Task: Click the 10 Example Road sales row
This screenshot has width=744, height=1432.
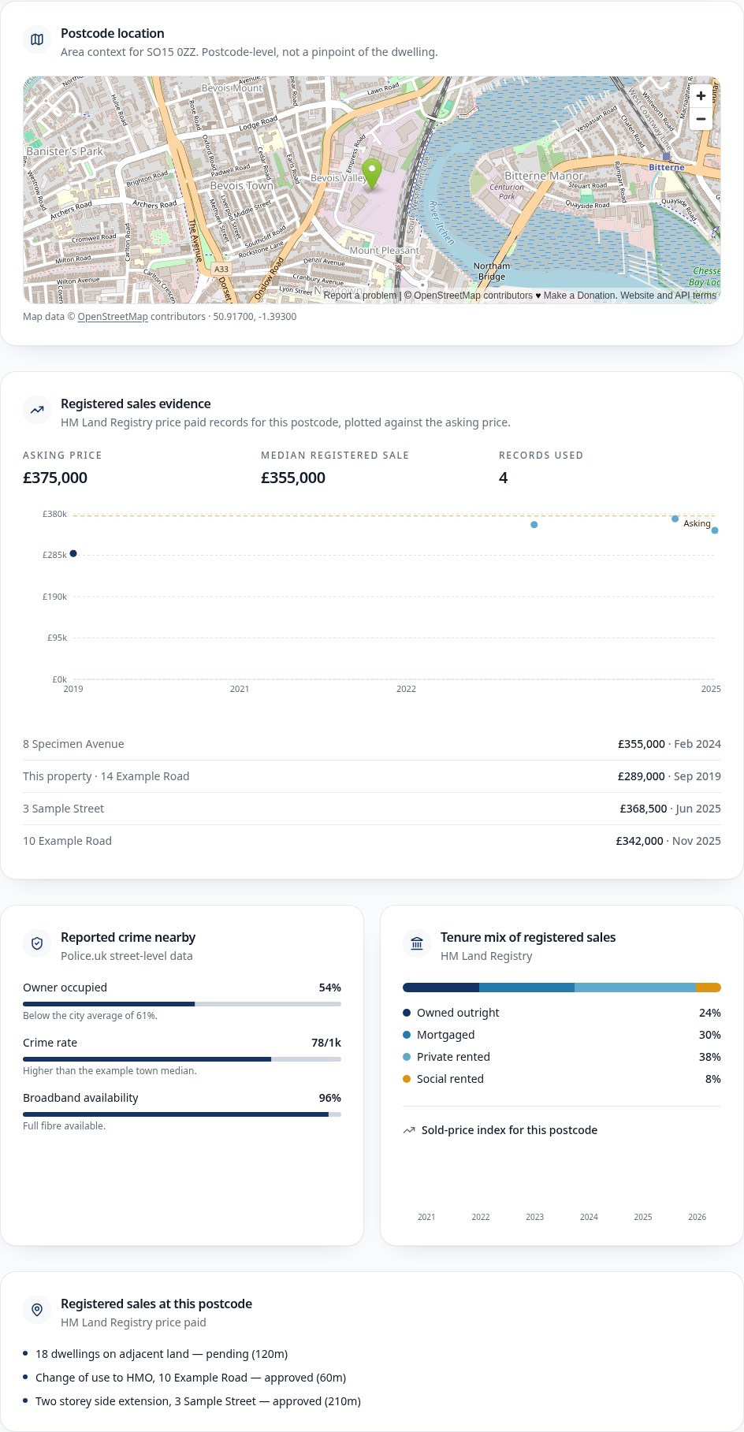Action: click(x=372, y=841)
